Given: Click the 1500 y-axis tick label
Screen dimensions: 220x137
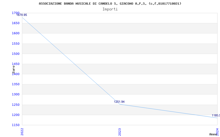Looking at the screenshot, I should pyautogui.click(x=16, y=54).
